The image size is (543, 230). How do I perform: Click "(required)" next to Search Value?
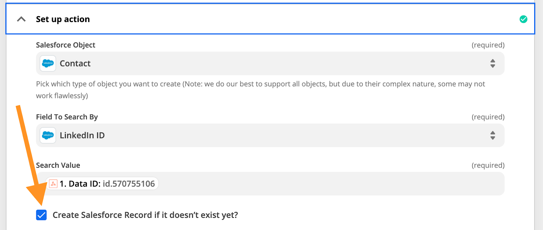click(x=488, y=165)
